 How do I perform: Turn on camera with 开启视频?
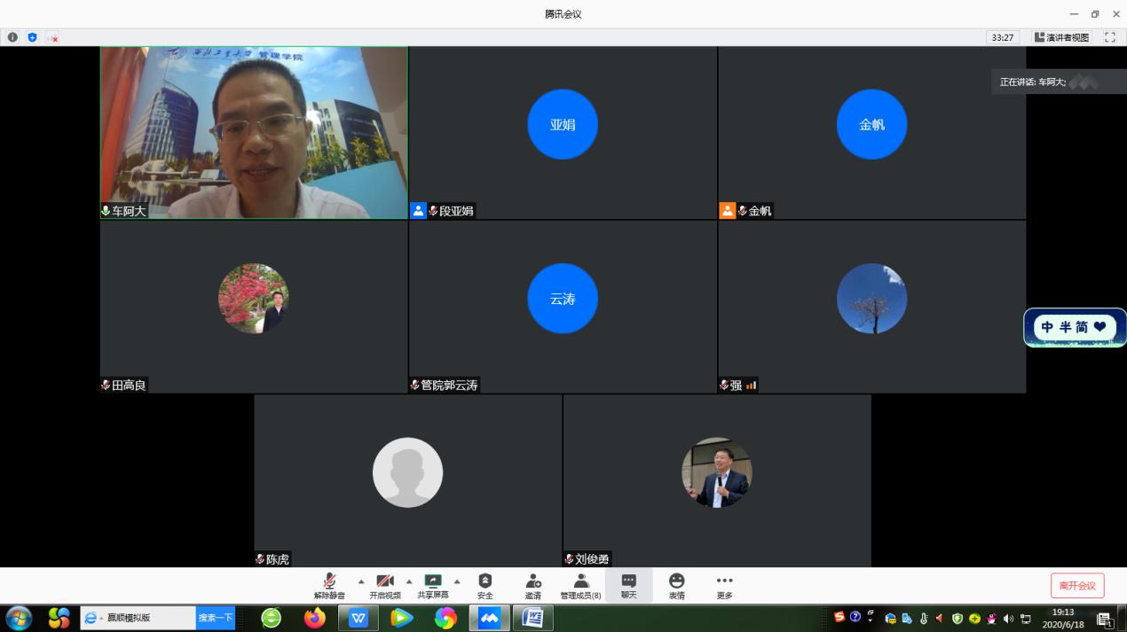pos(385,586)
